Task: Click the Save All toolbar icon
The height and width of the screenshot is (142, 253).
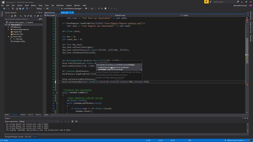Action: [x=23, y=9]
